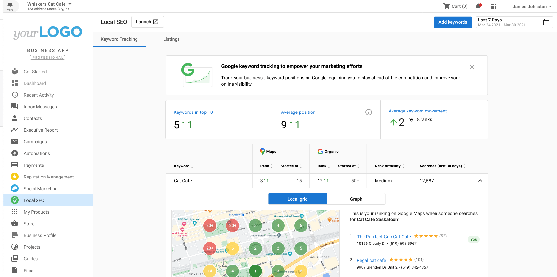
Task: Select the Local grid view
Action: (297, 199)
